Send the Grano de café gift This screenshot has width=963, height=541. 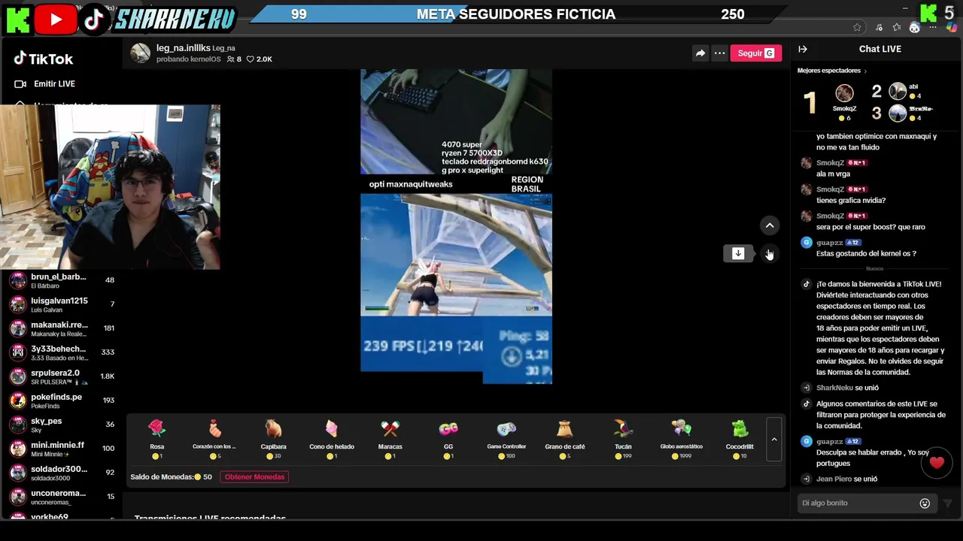[x=564, y=439]
